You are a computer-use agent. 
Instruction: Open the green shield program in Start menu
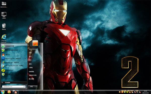tap(14, 74)
